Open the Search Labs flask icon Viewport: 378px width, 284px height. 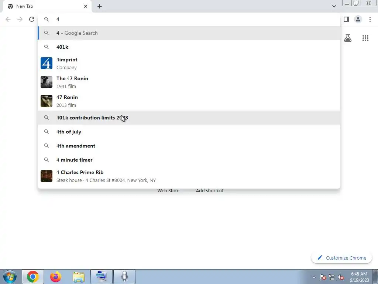[348, 38]
